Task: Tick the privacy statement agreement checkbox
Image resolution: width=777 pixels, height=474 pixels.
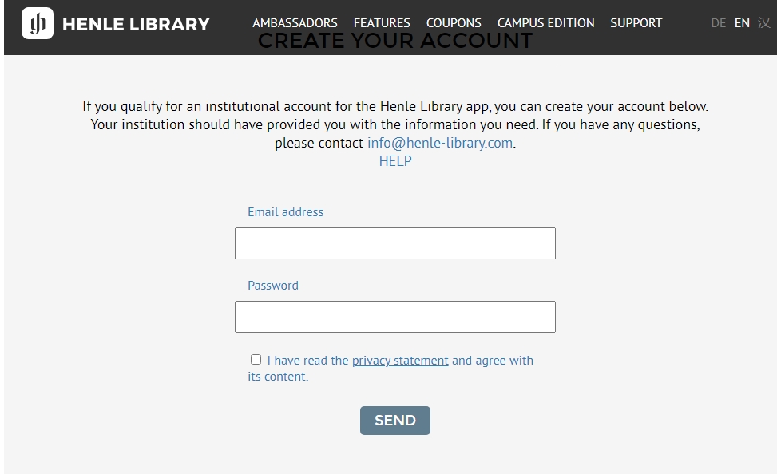Action: tap(256, 360)
